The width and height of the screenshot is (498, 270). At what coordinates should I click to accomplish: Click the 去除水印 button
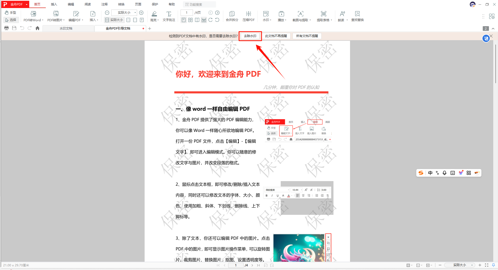coord(250,36)
